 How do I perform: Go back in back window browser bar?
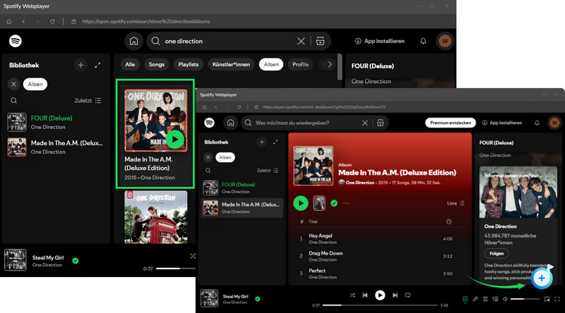(23, 22)
